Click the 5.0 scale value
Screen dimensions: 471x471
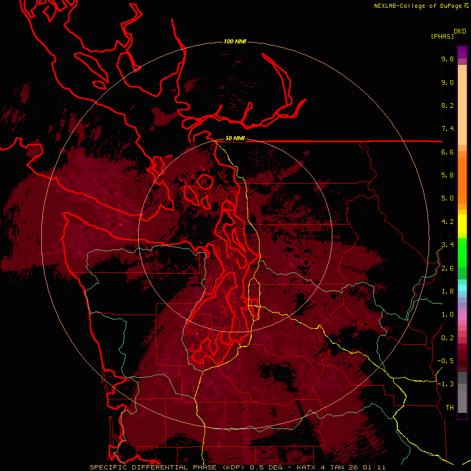coord(447,198)
